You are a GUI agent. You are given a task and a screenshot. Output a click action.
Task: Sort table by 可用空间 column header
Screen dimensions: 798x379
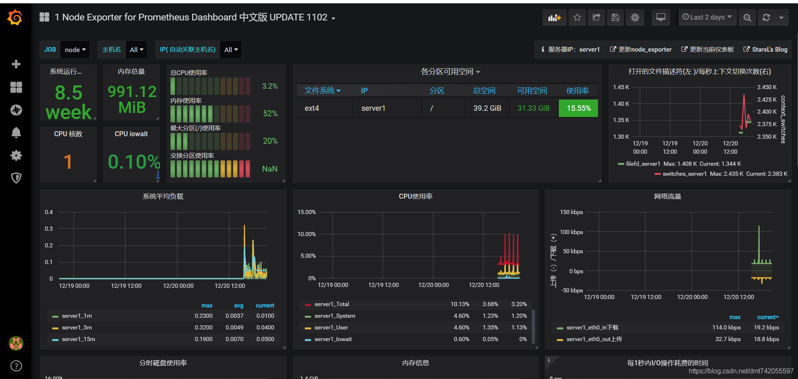pyautogui.click(x=532, y=90)
